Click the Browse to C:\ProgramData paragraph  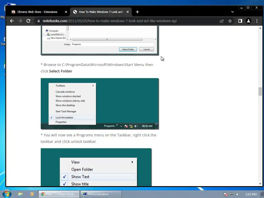click(97, 68)
